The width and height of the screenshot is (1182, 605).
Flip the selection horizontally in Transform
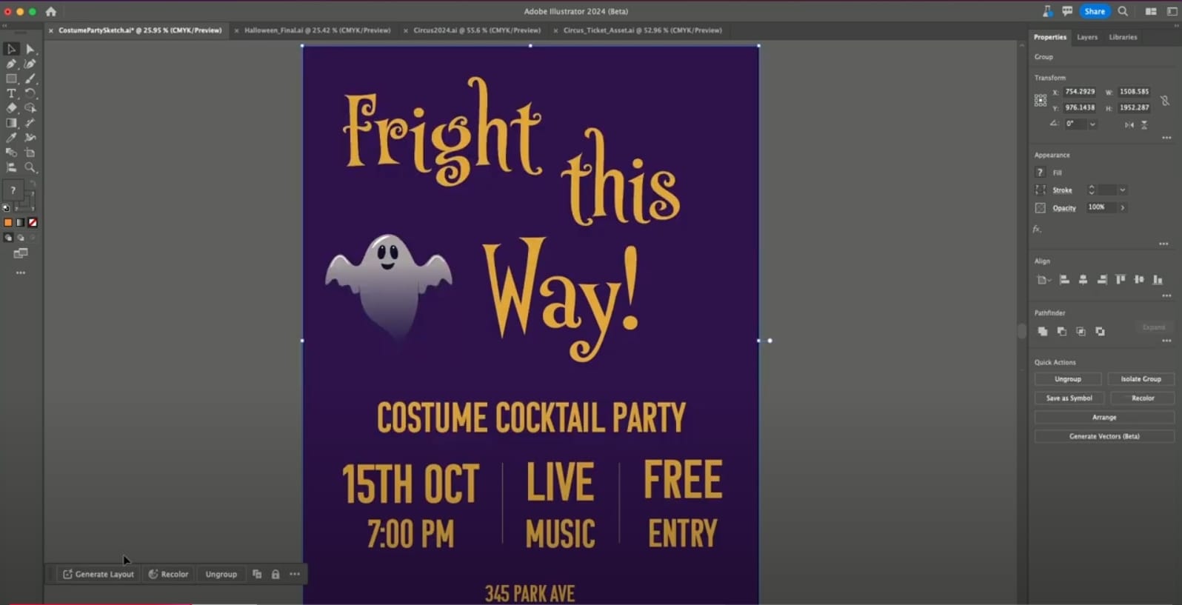tap(1129, 124)
